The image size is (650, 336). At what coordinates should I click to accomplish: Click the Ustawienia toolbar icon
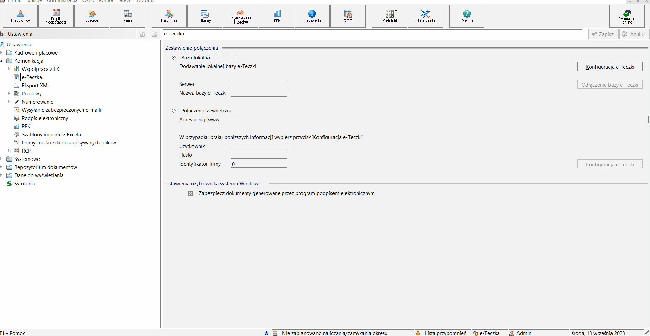(425, 16)
